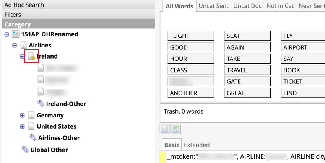Click the second save icon with green arrow
Screen dimensions: 325x163
click(x=175, y=129)
